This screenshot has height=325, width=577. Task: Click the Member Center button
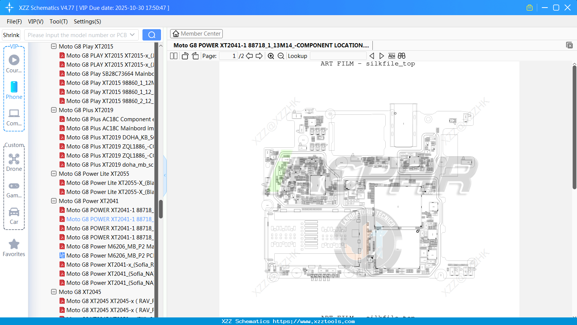click(196, 34)
